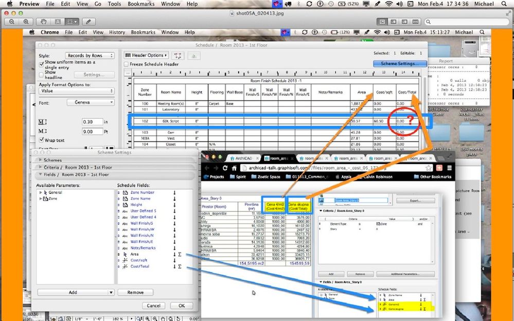Click the row height field showing 0.30

(92, 121)
